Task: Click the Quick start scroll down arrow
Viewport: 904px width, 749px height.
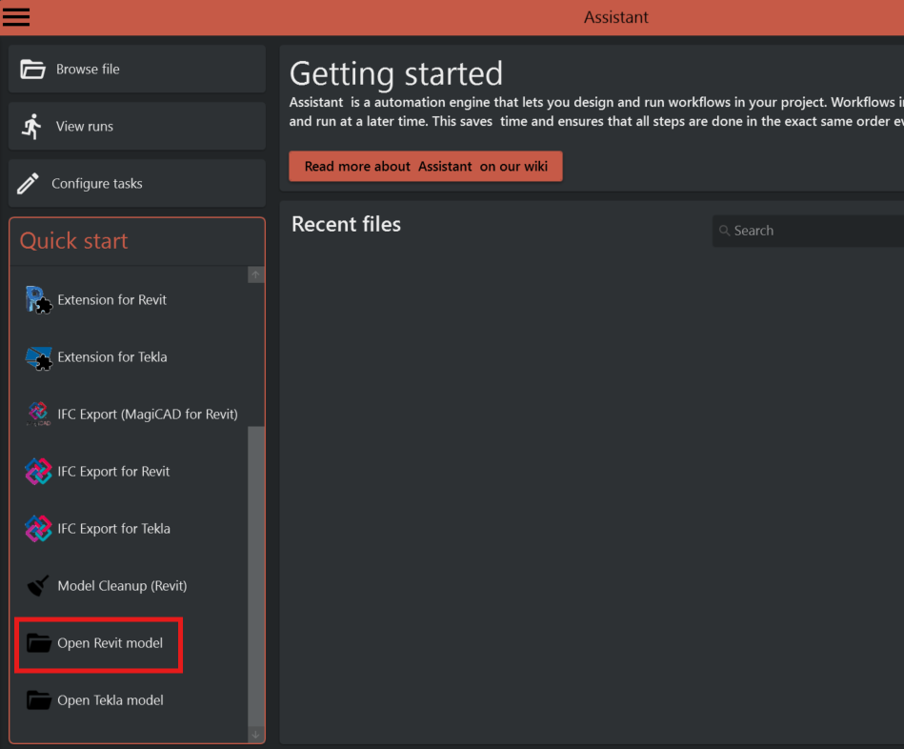Action: (255, 735)
